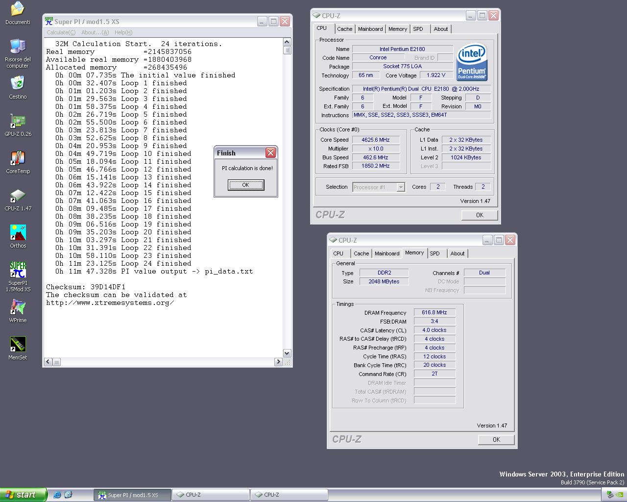Click Super PI vertical scrollbar down arrow
This screenshot has height=502, width=627.
287,353
